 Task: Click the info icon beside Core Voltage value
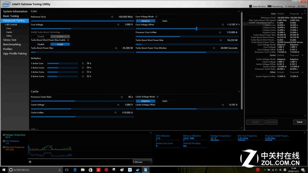pos(118,25)
